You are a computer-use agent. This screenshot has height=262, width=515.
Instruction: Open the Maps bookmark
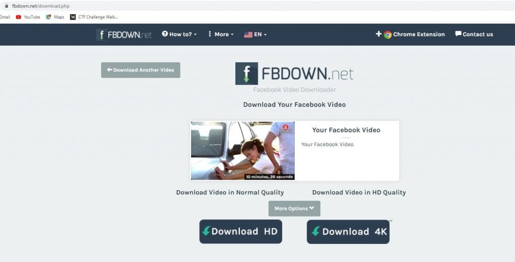pyautogui.click(x=55, y=17)
